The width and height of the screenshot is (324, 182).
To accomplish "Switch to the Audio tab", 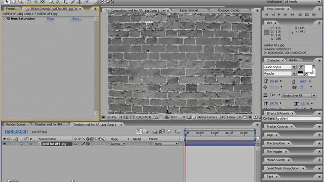I will coord(293,60).
